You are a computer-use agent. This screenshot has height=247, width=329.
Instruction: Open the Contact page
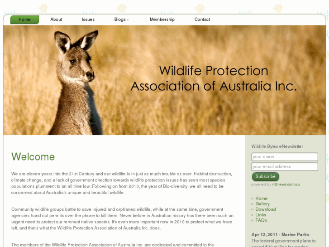[202, 19]
